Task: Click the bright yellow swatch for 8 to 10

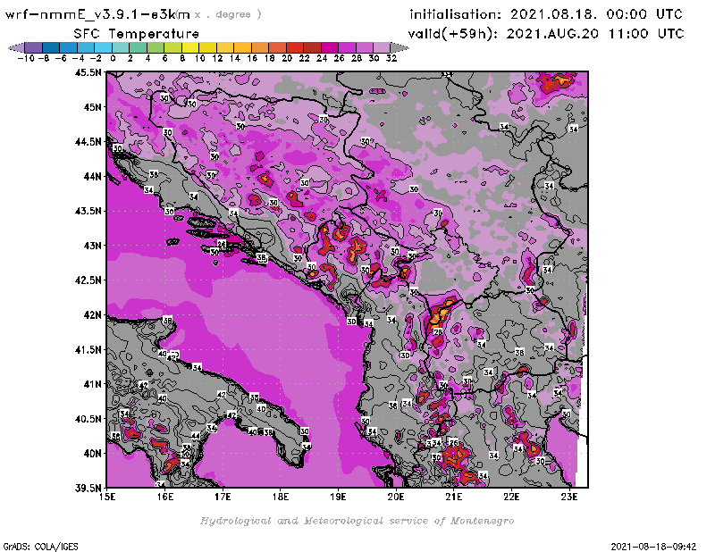Action: click(x=190, y=47)
